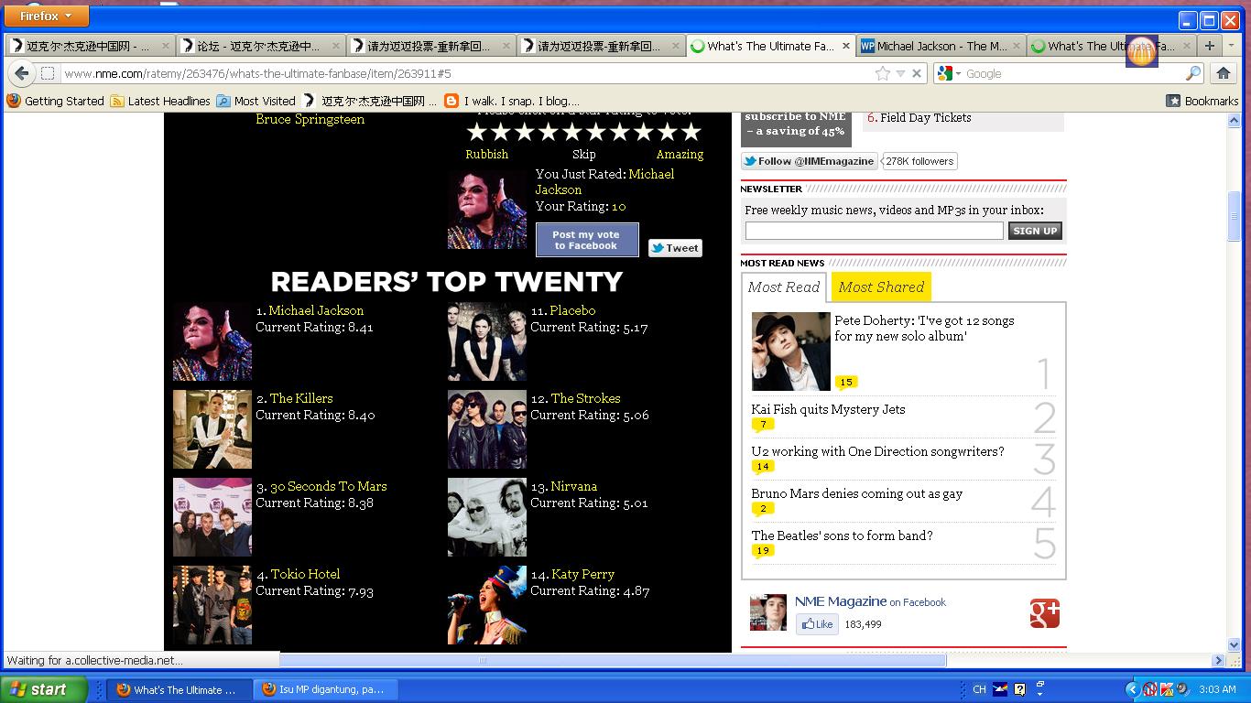Open the Firefox application menu
Viewport: 1251px width, 703px height.
click(x=46, y=16)
